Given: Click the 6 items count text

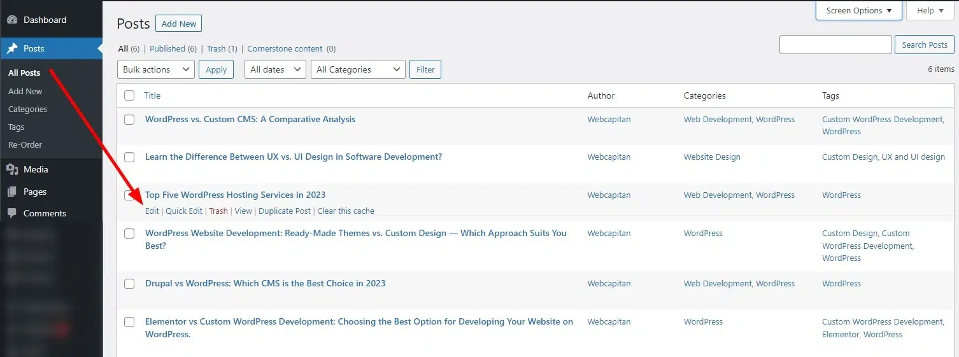Looking at the screenshot, I should [941, 69].
